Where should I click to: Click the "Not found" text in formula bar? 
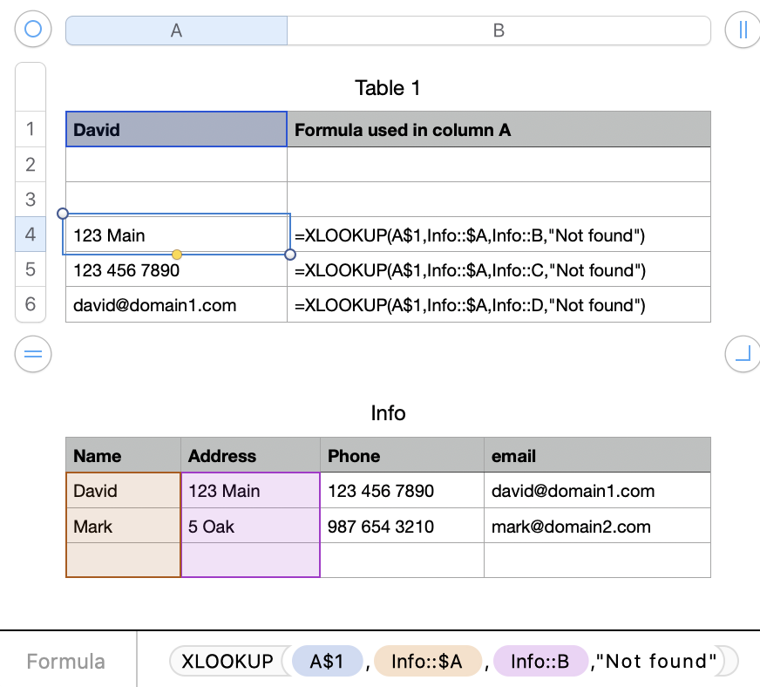[658, 662]
